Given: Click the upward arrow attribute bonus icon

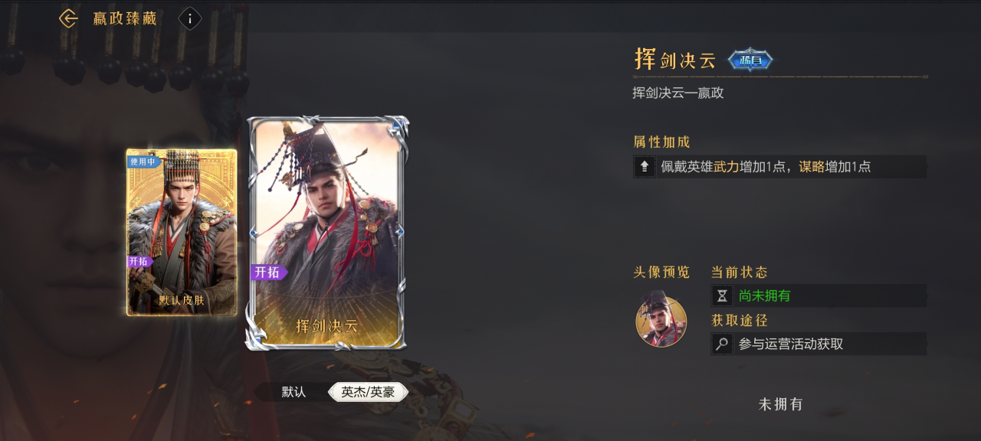Looking at the screenshot, I should 645,166.
